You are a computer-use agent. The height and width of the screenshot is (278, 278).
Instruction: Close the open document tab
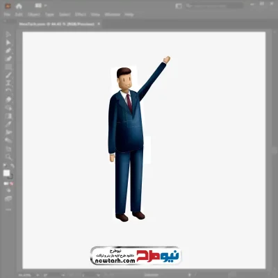coord(99,24)
